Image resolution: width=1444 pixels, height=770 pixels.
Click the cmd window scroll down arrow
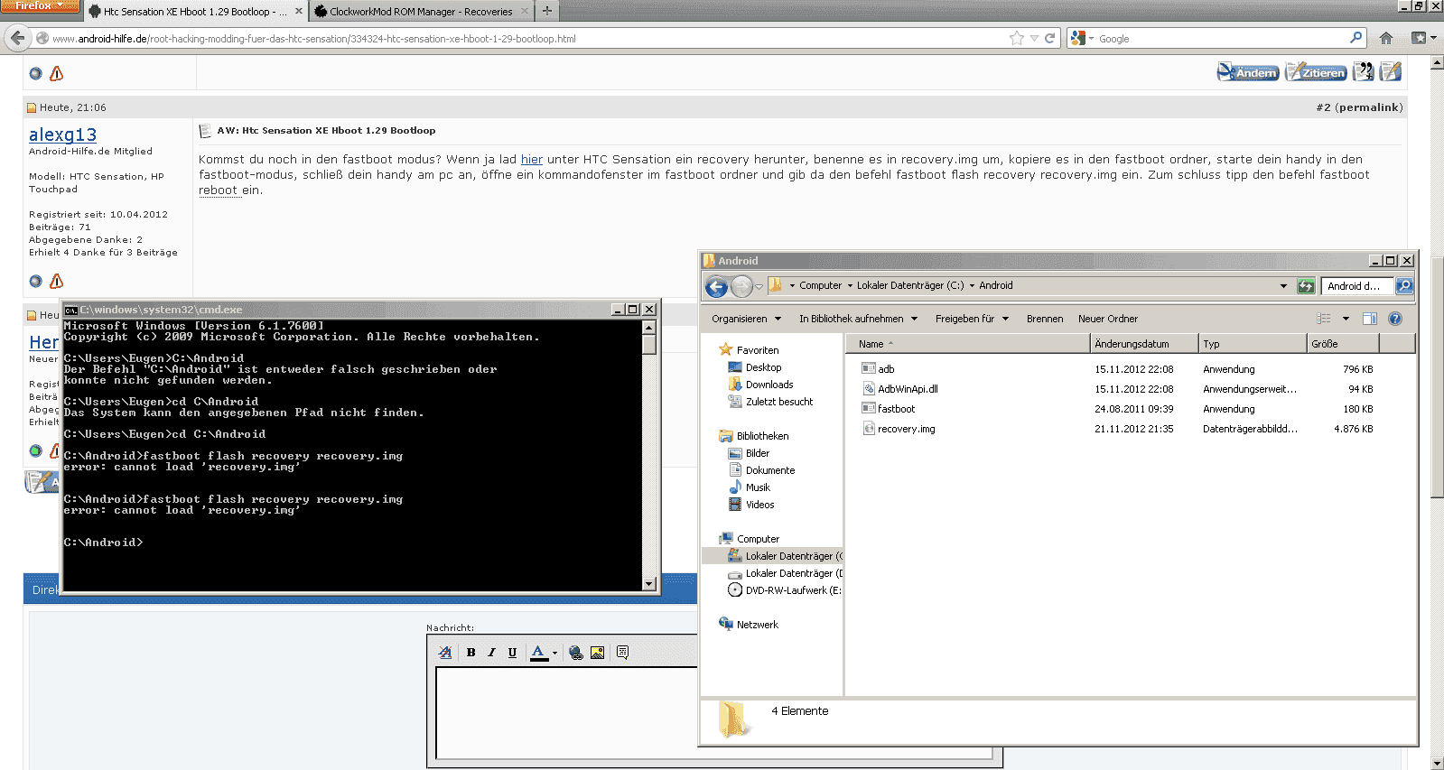[648, 584]
